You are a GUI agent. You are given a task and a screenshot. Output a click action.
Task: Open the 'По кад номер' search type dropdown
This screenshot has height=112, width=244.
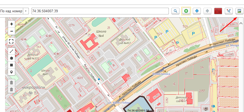click(26, 11)
